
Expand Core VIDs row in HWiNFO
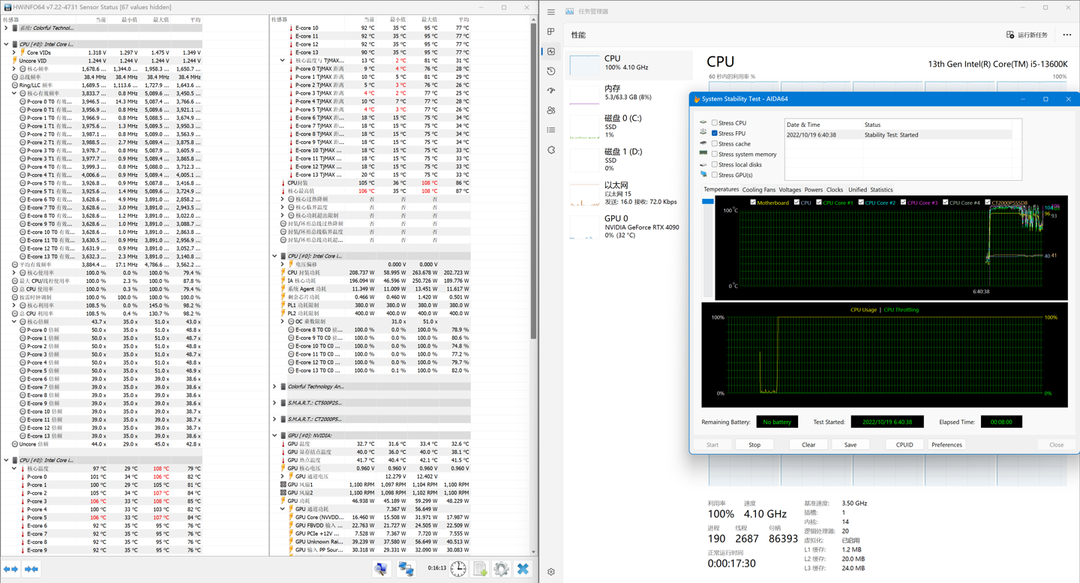click(x=14, y=53)
